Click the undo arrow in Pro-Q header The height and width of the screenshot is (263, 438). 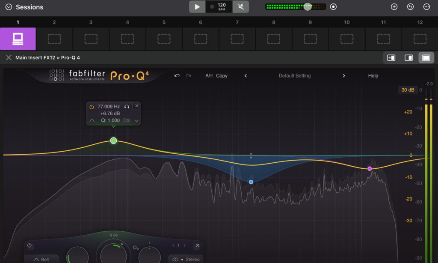click(x=177, y=76)
